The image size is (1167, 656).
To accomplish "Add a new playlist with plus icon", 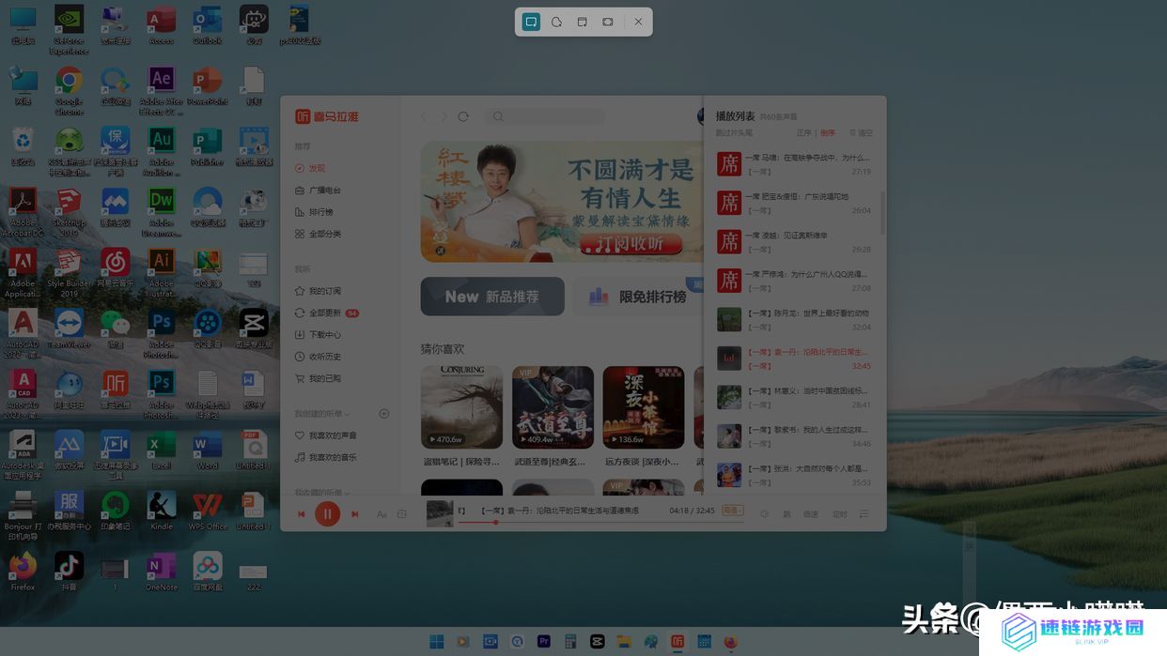I will [x=383, y=414].
